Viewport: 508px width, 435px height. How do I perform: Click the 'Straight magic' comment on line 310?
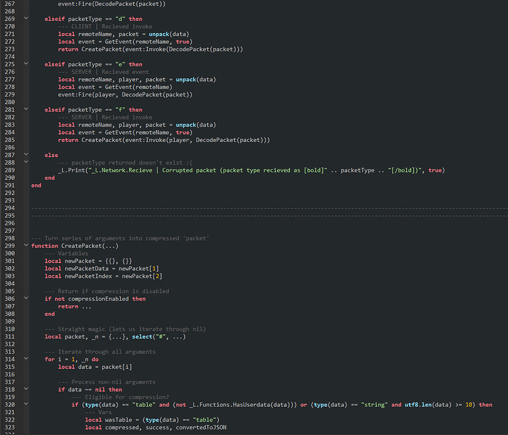point(125,329)
